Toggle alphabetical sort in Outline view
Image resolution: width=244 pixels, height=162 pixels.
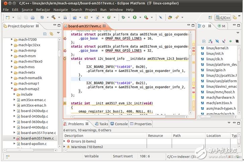point(211,41)
